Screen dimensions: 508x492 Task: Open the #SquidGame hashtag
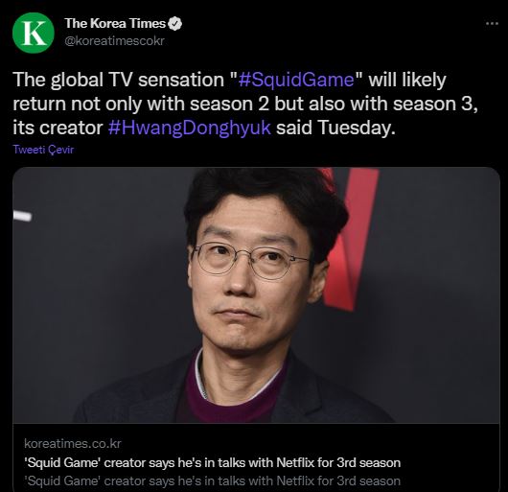(x=296, y=80)
